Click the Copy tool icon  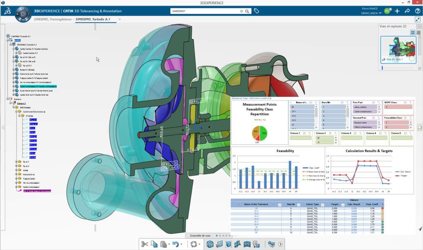tap(154, 244)
